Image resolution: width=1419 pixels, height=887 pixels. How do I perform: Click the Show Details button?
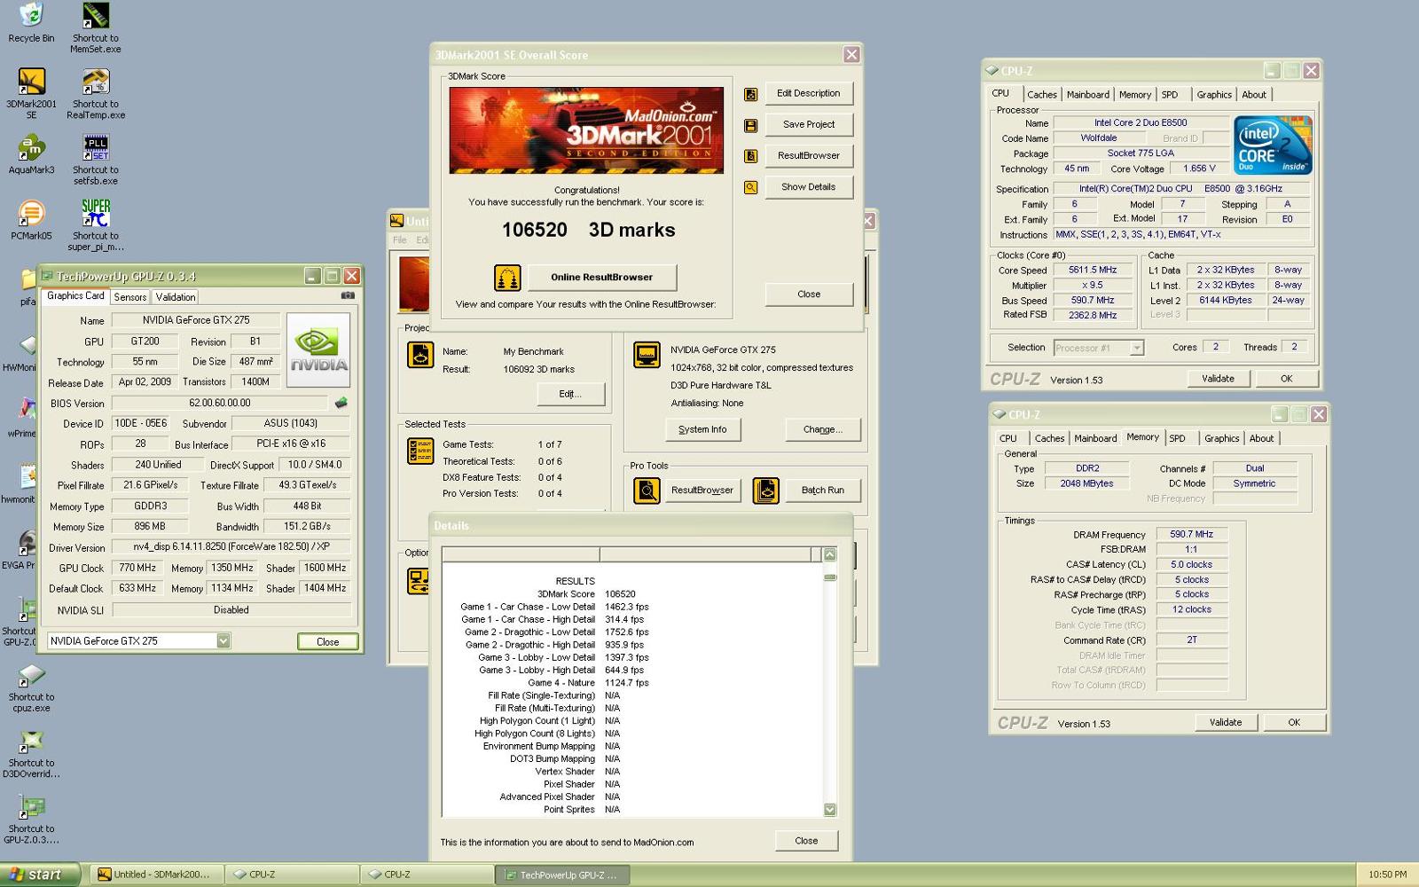pyautogui.click(x=808, y=187)
